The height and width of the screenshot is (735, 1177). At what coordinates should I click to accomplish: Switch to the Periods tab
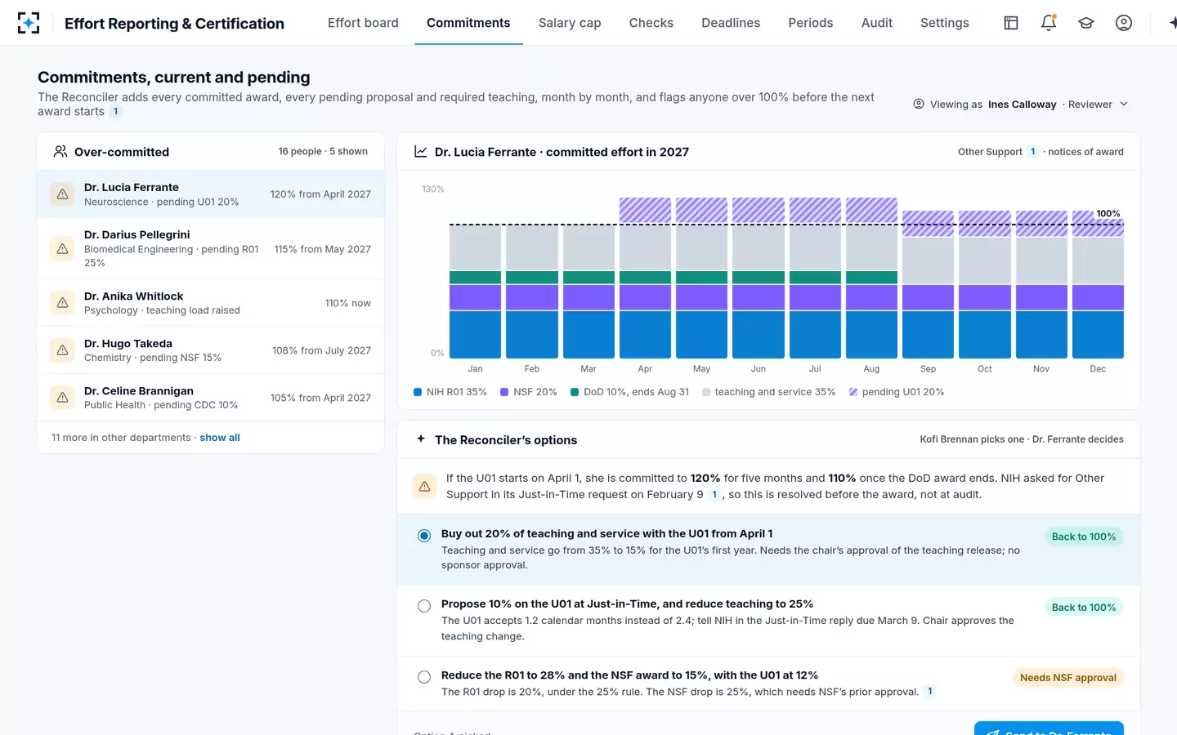coord(811,23)
